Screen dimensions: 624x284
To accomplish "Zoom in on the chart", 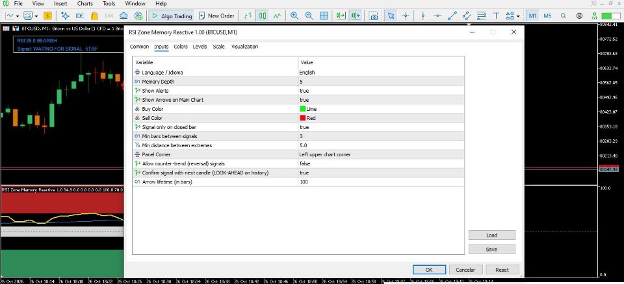I will point(294,16).
